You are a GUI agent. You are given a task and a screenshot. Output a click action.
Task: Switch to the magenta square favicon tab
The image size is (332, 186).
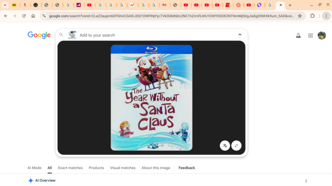pos(78,5)
